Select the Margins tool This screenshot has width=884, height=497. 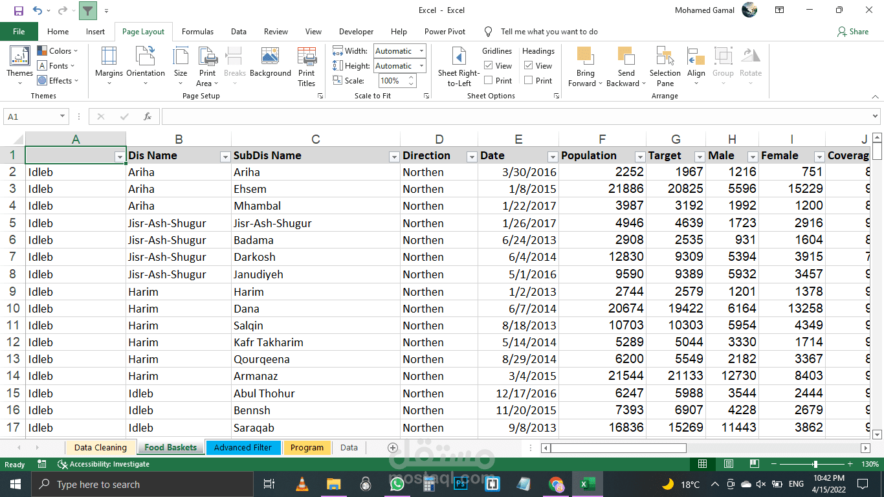click(x=108, y=65)
